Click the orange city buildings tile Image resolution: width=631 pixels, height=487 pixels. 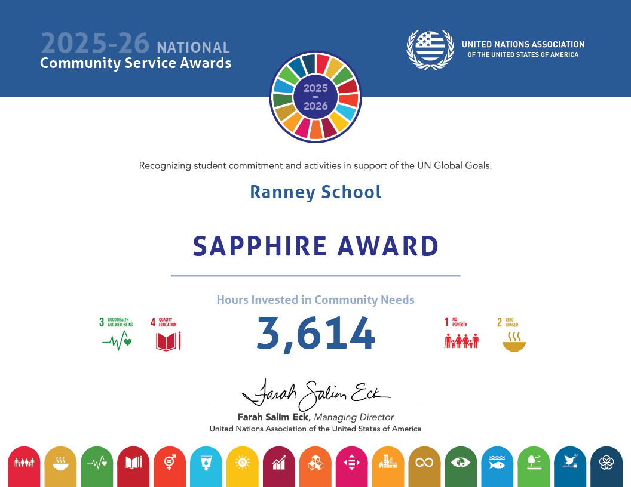[x=388, y=467]
